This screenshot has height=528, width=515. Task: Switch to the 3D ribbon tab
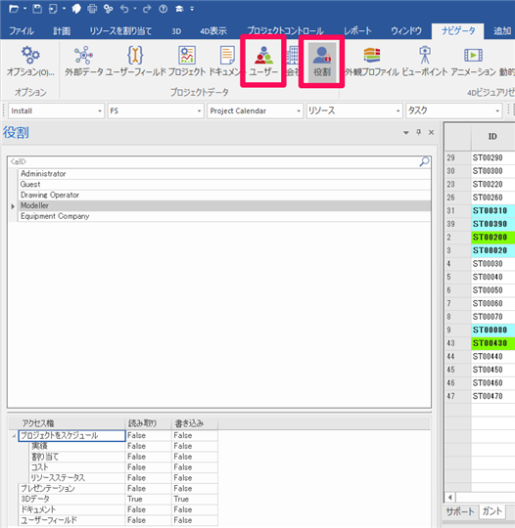point(176,31)
